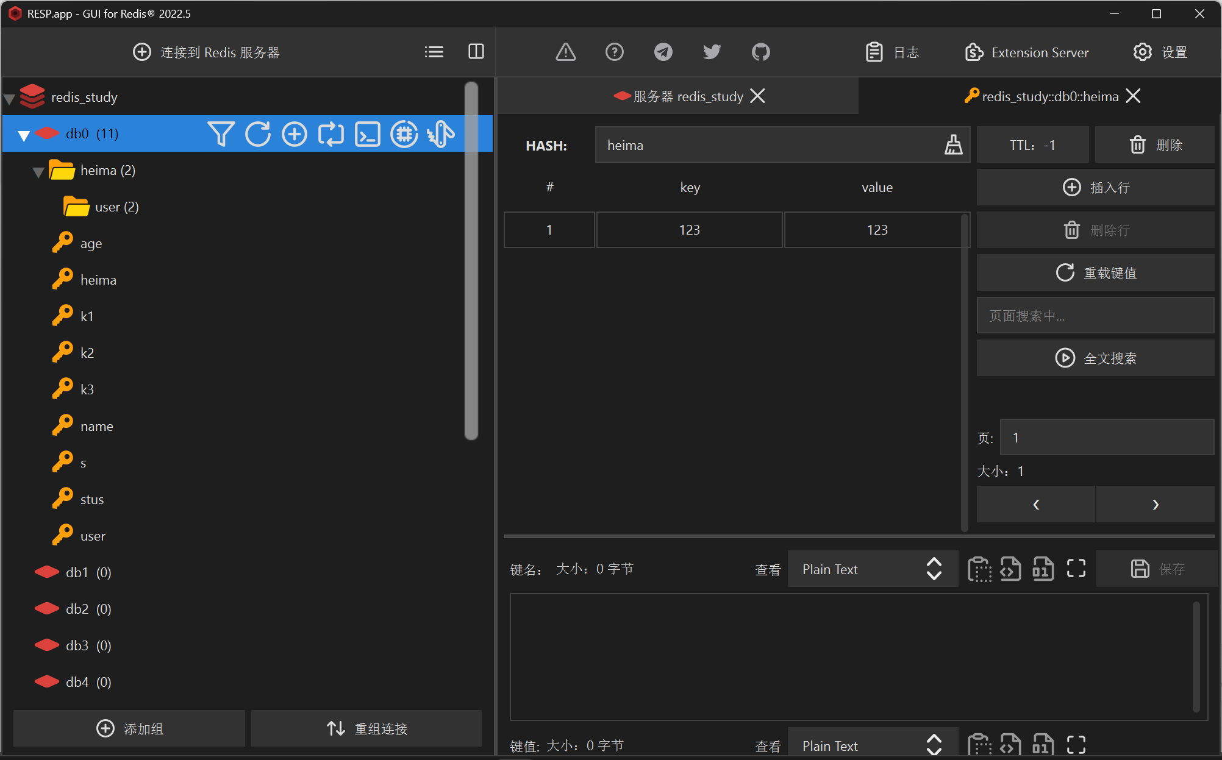Click 全文搜索 full search button

pyautogui.click(x=1095, y=358)
